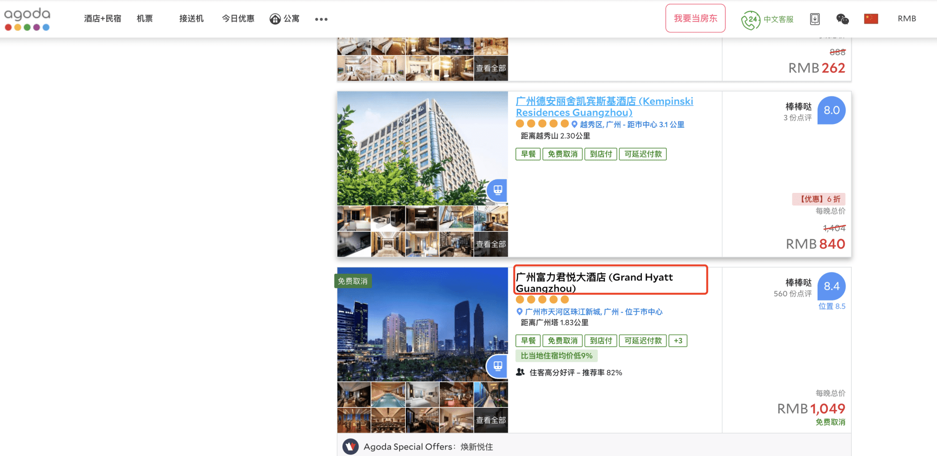Click the 【优惠】6 折 discount badge
937x456 pixels.
(819, 199)
